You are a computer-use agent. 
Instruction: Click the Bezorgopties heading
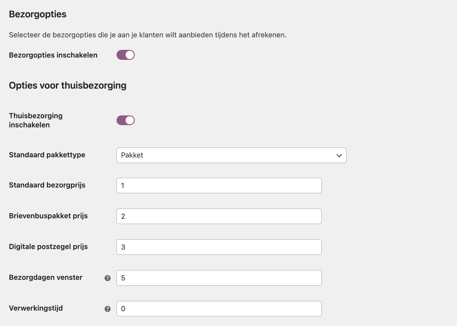click(37, 14)
